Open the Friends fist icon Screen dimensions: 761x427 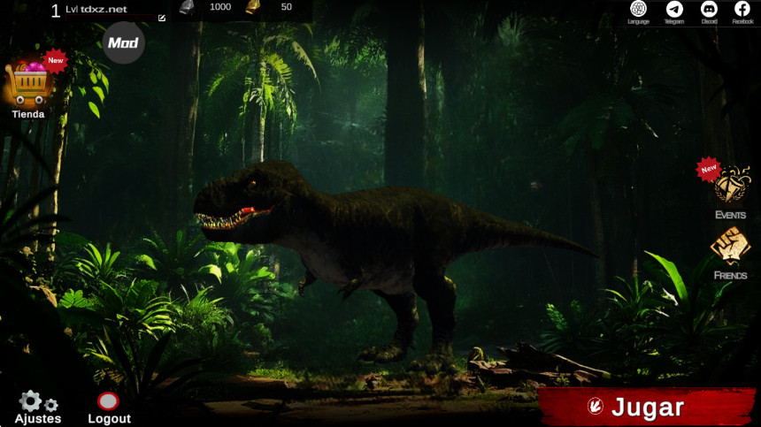pyautogui.click(x=730, y=246)
